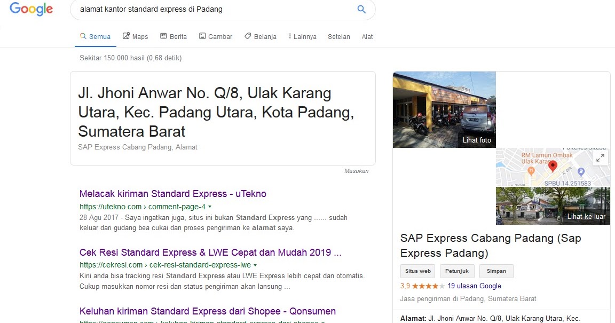Open the Lihat ke luar street view
This screenshot has width=615, height=323.
pyautogui.click(x=553, y=206)
